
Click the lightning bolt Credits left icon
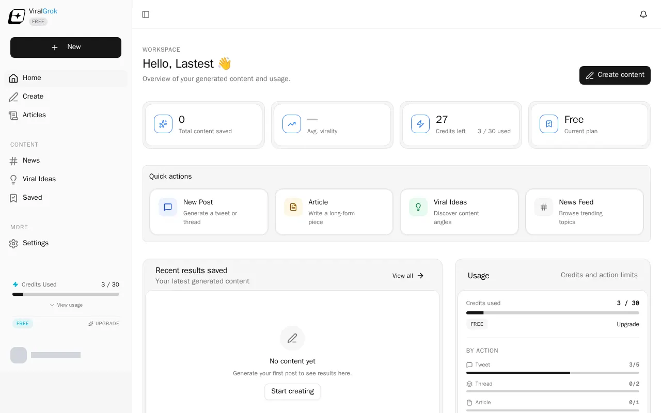420,124
